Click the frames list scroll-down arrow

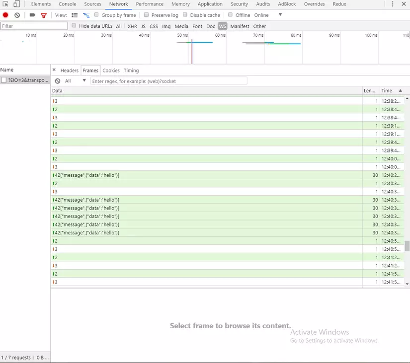(407, 284)
